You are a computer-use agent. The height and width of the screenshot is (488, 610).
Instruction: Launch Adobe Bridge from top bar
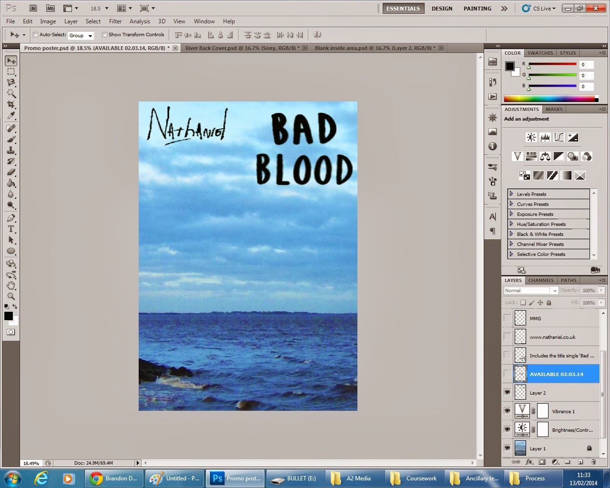pyautogui.click(x=33, y=8)
